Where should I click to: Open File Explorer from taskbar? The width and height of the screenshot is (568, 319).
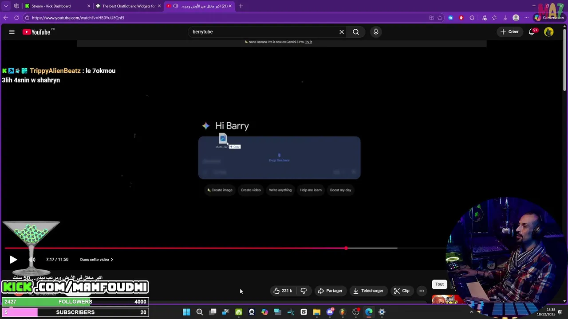316,312
